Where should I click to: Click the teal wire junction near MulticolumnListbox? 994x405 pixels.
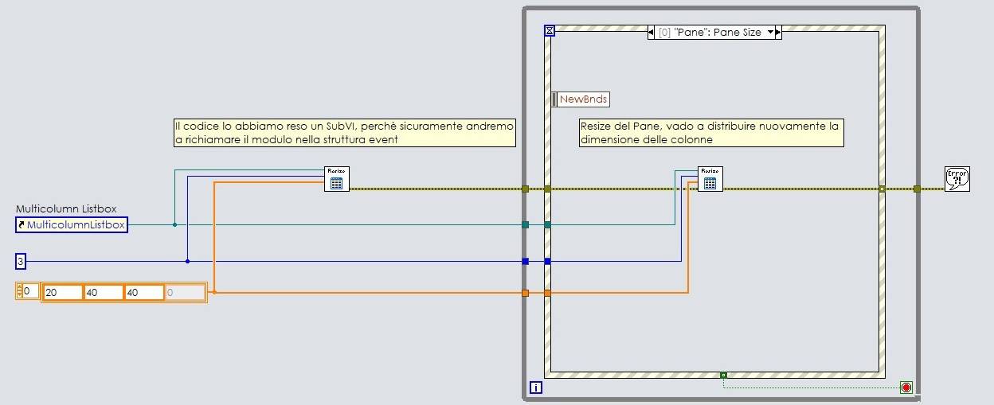coord(174,224)
